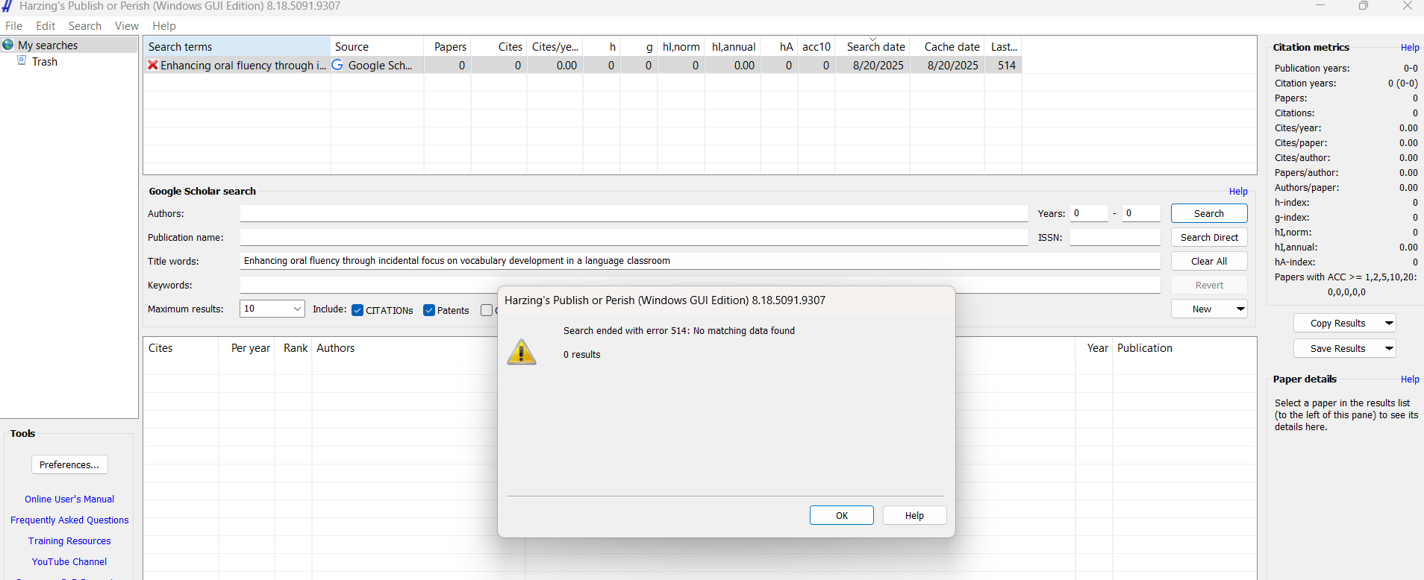Expand the New search dropdown arrow
1424x580 pixels.
[1240, 309]
